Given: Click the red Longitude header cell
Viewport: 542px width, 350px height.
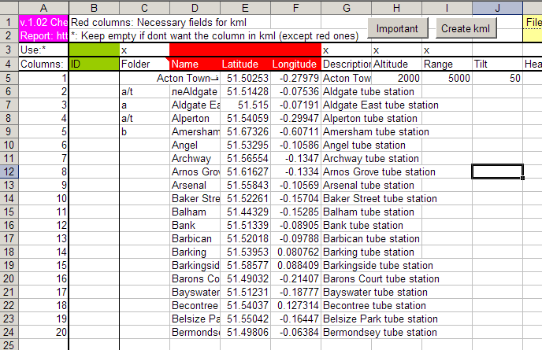Looking at the screenshot, I should (296, 64).
